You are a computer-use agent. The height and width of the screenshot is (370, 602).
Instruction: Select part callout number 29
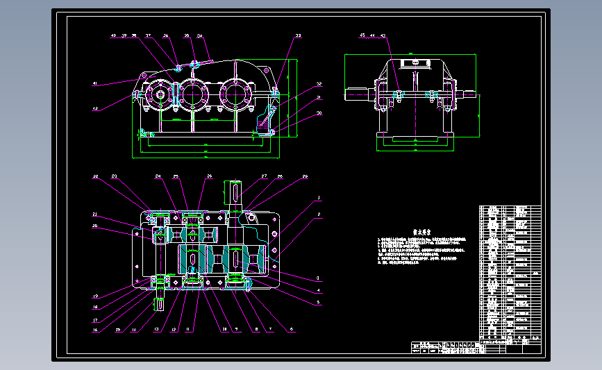tap(305, 176)
